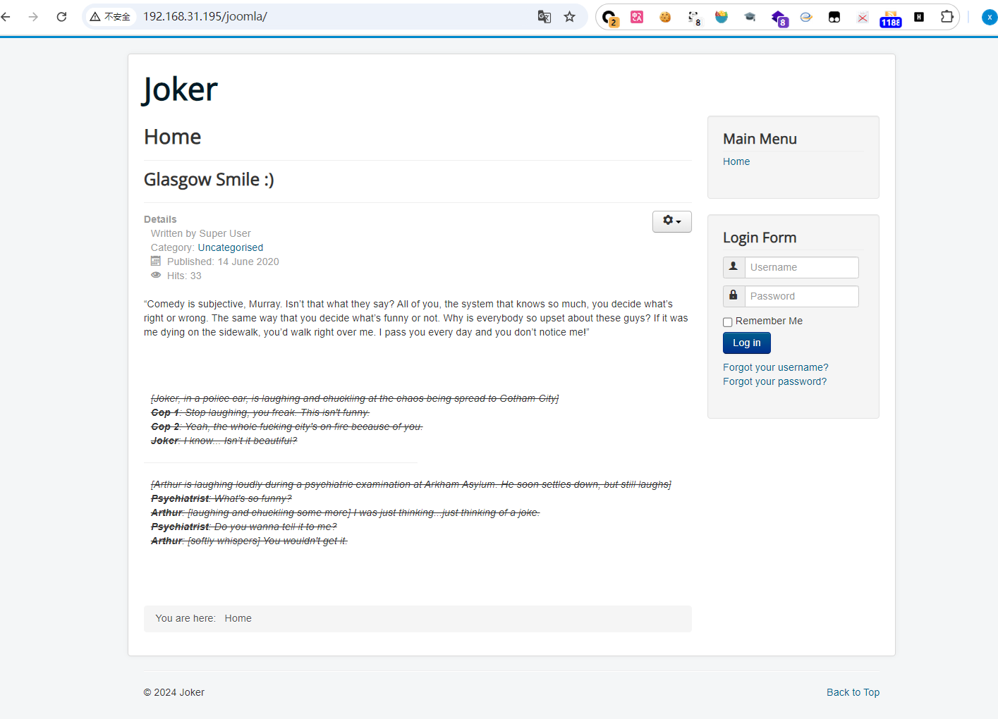Click Home in the breadcrumb

[238, 618]
